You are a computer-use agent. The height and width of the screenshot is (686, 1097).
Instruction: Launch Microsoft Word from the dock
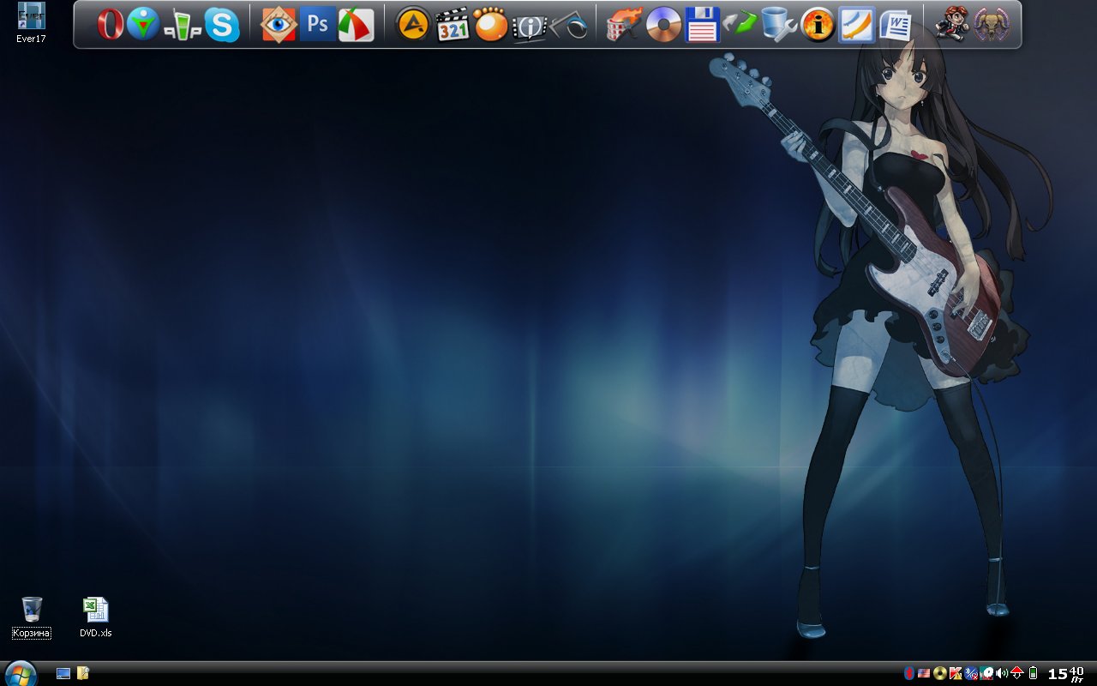click(896, 24)
